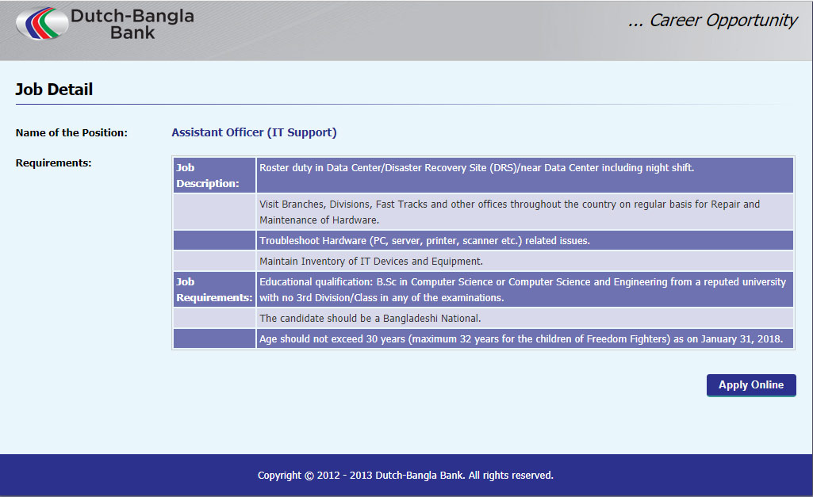Click the Job Requirements cell
The height and width of the screenshot is (497, 813).
click(215, 289)
